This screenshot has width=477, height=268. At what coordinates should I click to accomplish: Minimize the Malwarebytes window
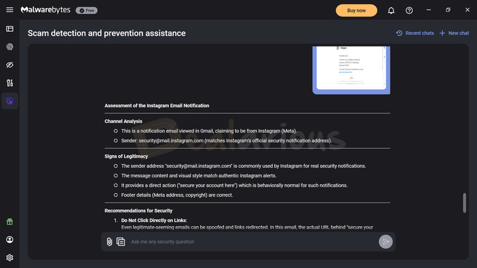[429, 10]
